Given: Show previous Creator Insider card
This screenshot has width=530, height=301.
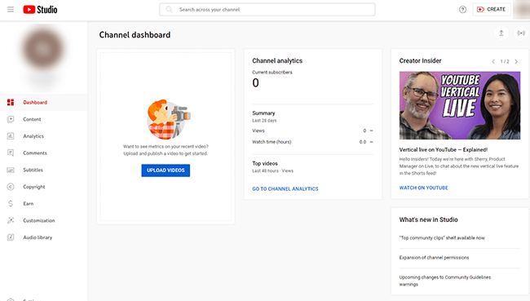Looking at the screenshot, I should click(493, 61).
